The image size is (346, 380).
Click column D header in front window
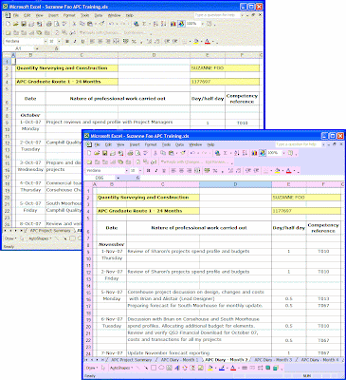pos(235,184)
